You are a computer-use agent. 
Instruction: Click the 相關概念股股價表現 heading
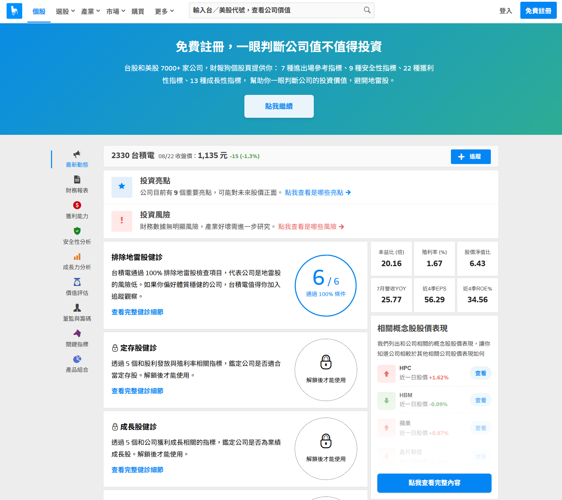pyautogui.click(x=412, y=328)
